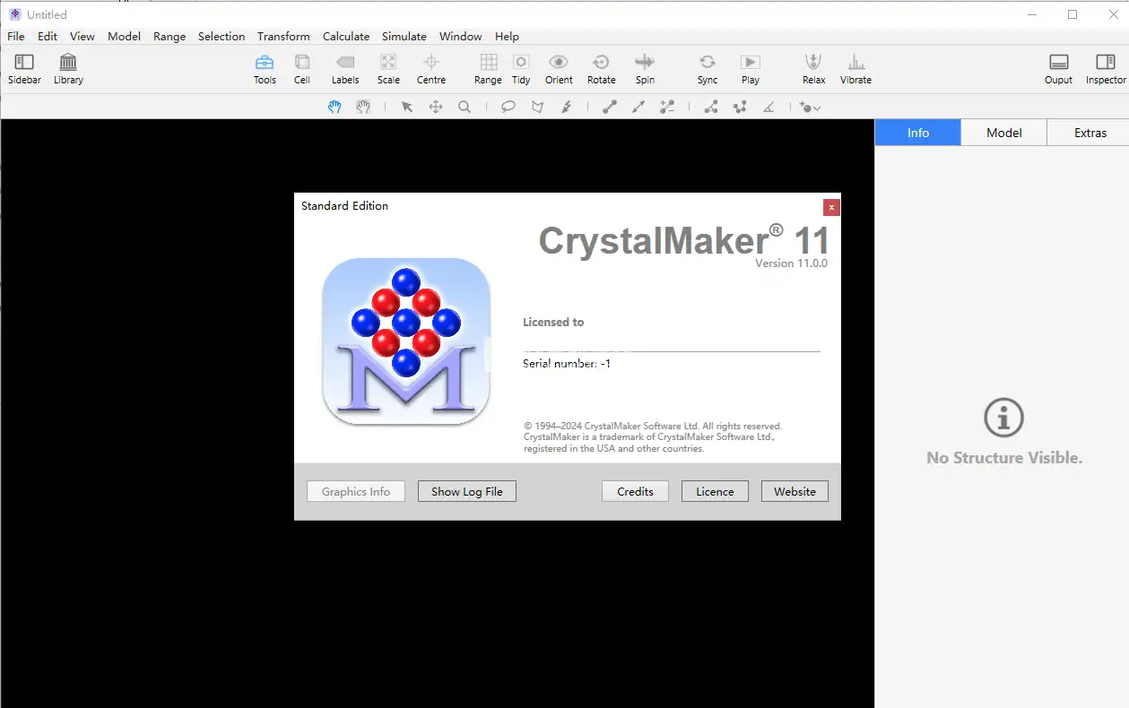
Task: Select the grey grabbing-hand tool
Action: click(363, 107)
